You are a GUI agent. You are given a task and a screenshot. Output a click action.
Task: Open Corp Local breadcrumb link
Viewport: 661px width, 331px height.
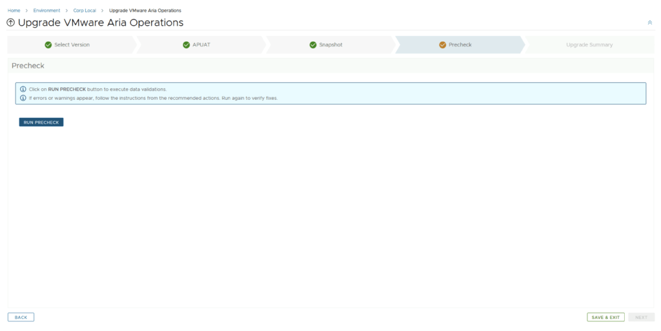(85, 10)
